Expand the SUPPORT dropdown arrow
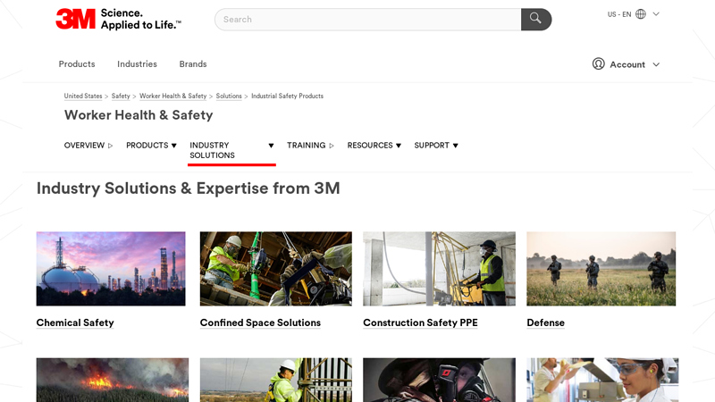This screenshot has height=402, width=715. click(455, 146)
